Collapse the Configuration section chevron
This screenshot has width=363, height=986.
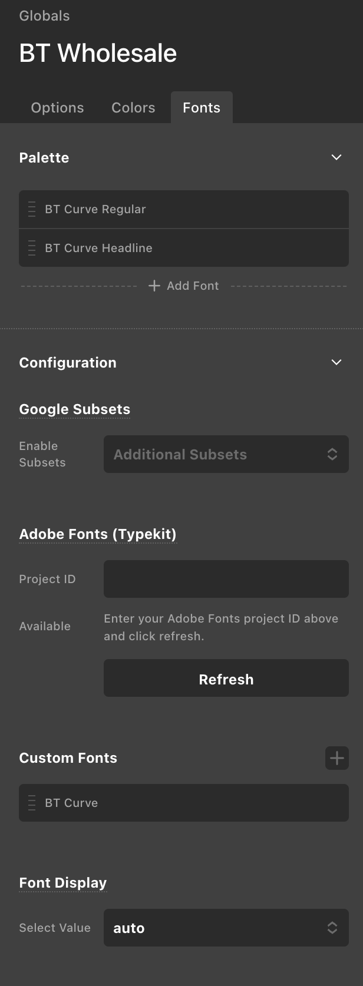click(336, 362)
